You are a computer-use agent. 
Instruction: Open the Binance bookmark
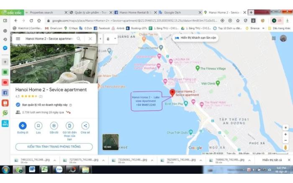coord(253,28)
